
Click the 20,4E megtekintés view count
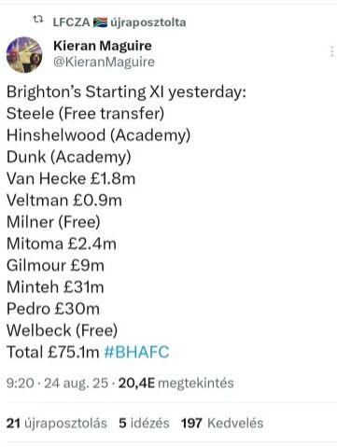176,384
